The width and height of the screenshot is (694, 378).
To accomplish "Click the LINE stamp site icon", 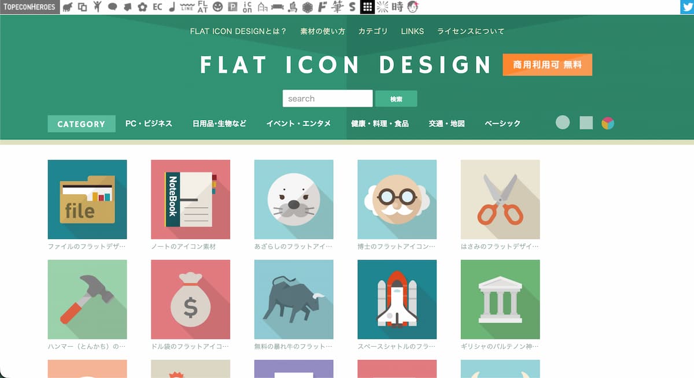I will pos(187,7).
